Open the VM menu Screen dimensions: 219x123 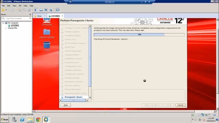(20, 6)
